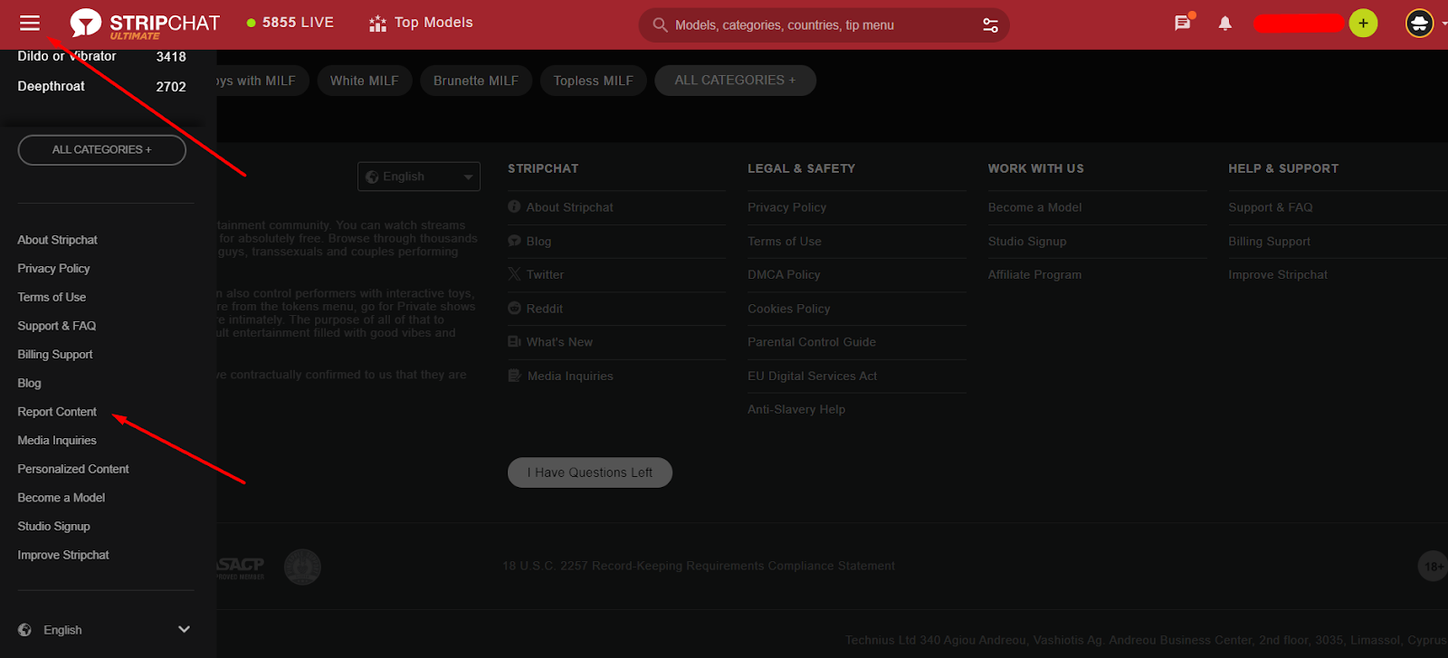Open Privacy Policy in sidebar
Viewport: 1448px width, 658px height.
pyautogui.click(x=53, y=269)
